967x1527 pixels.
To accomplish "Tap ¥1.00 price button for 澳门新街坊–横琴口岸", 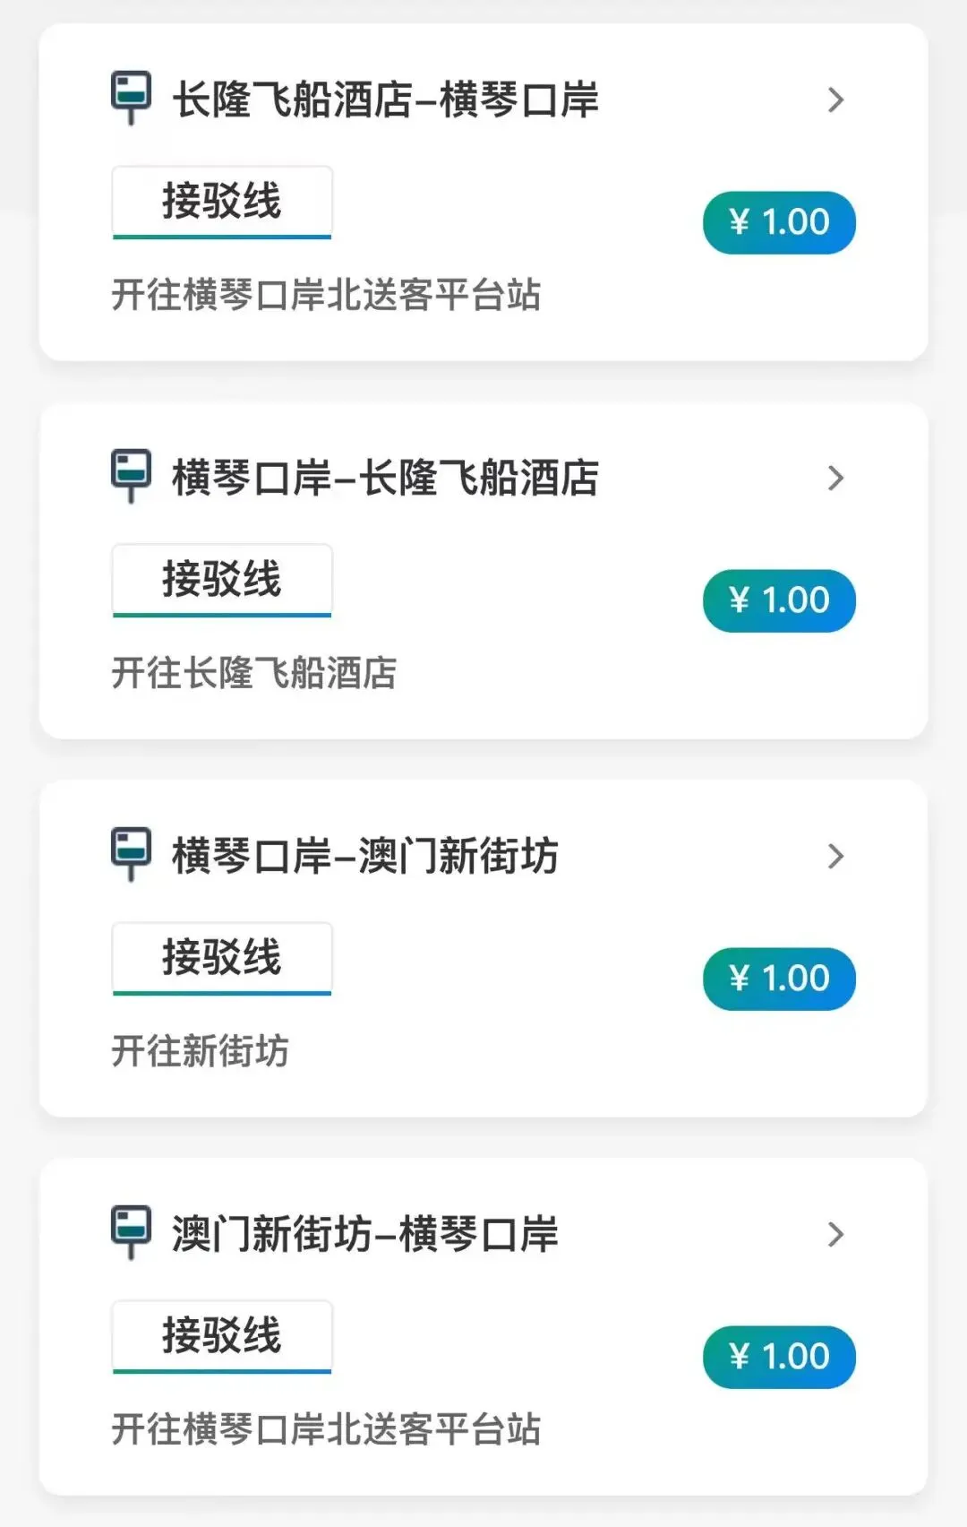I will (779, 1357).
